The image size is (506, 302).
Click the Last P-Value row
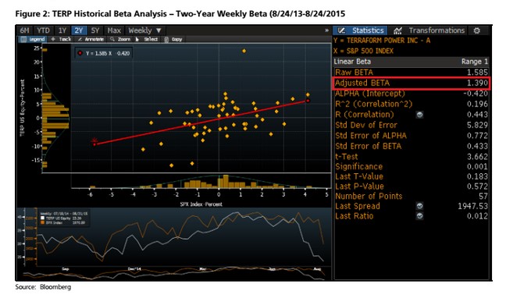point(412,187)
